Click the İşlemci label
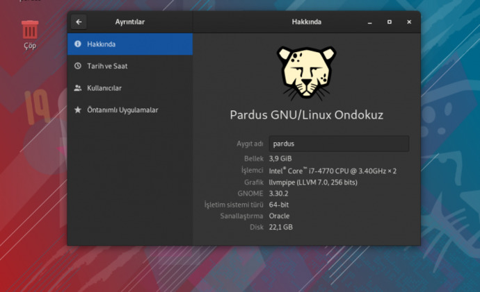The height and width of the screenshot is (292, 480). [x=253, y=170]
